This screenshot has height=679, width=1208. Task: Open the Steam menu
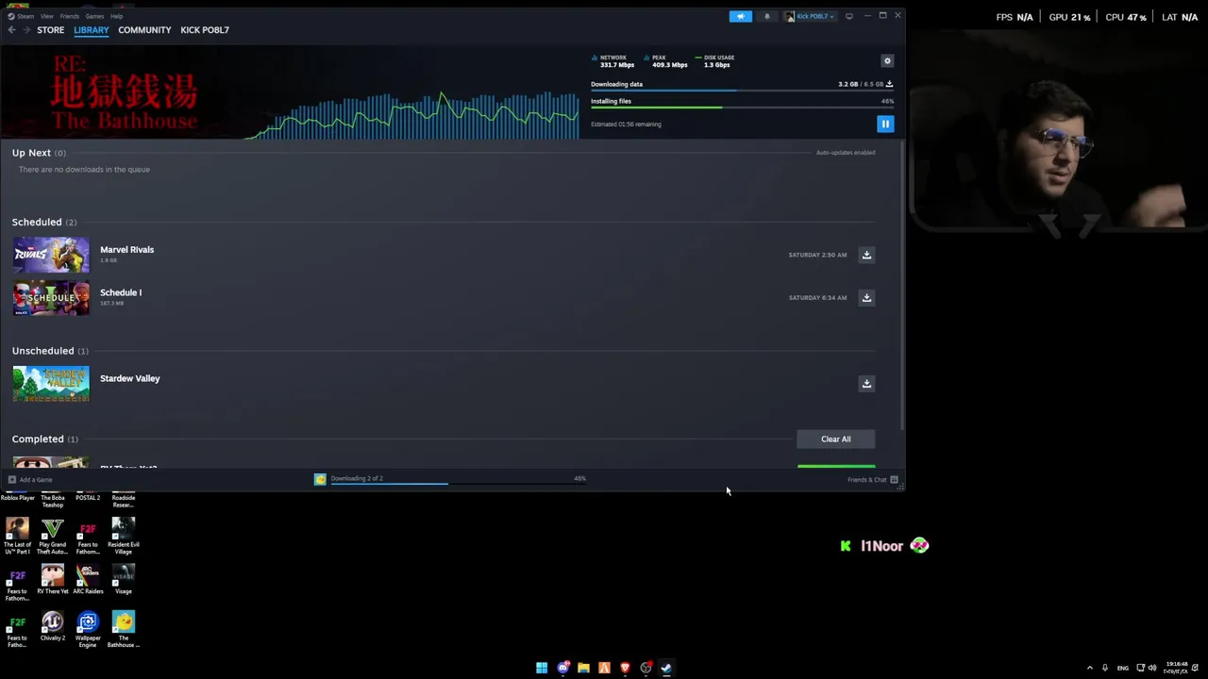pyautogui.click(x=21, y=16)
